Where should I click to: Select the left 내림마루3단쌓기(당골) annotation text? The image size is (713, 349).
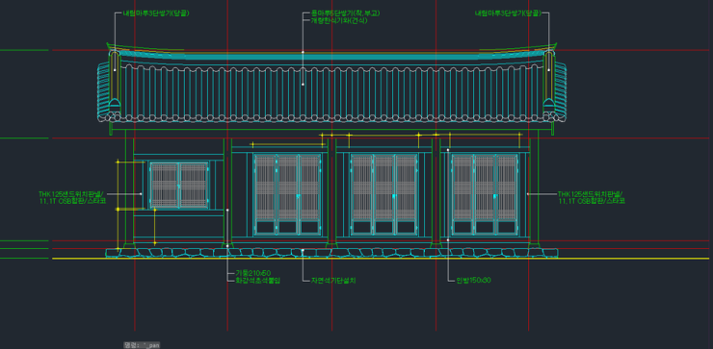pos(156,13)
